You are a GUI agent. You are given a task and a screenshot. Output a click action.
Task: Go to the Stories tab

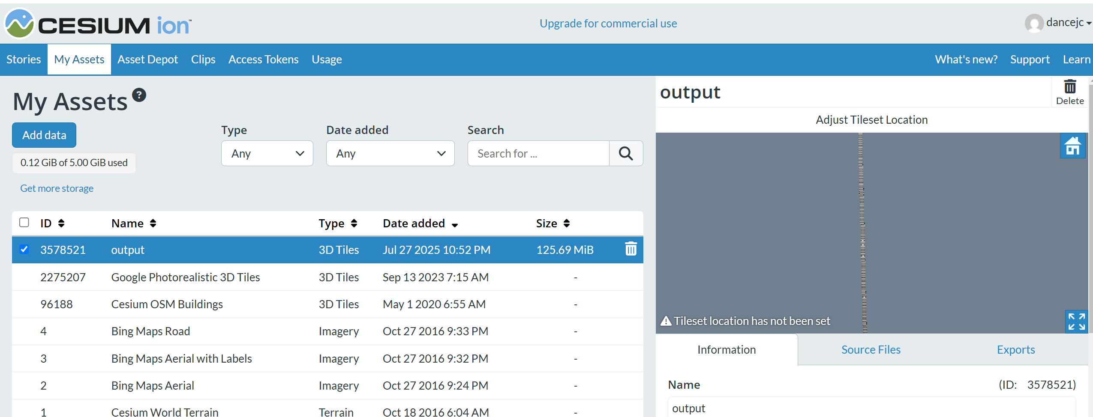(24, 59)
